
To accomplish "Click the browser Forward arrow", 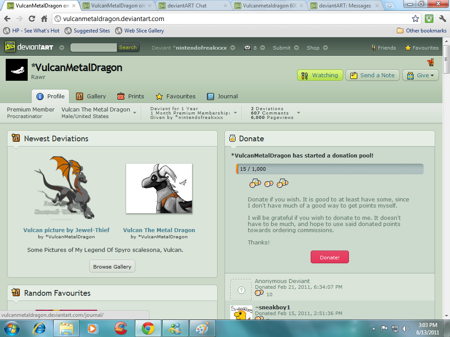I will click(19, 19).
